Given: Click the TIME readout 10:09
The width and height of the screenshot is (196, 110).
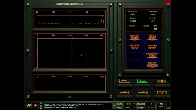Looking at the screenshot, I should click(x=160, y=107).
